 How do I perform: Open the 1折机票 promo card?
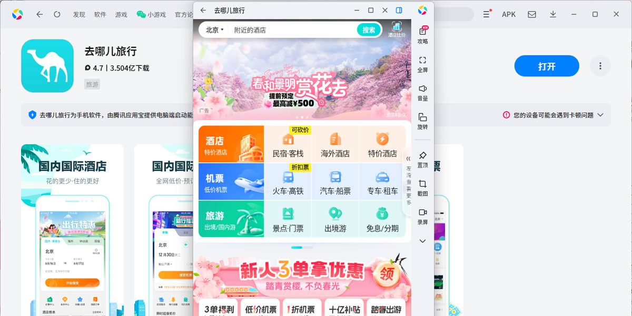point(301,309)
